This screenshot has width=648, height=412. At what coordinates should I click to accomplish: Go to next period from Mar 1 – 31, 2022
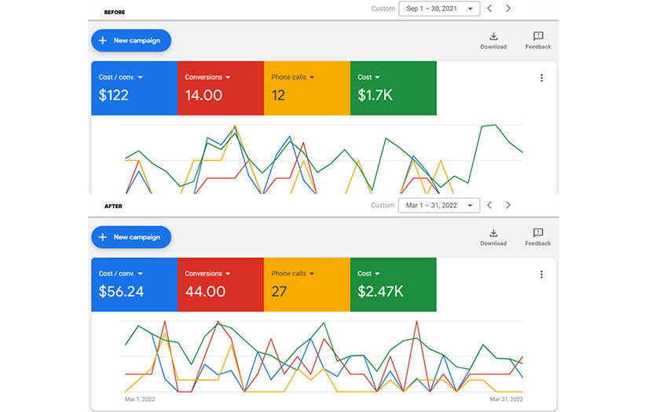tap(508, 205)
